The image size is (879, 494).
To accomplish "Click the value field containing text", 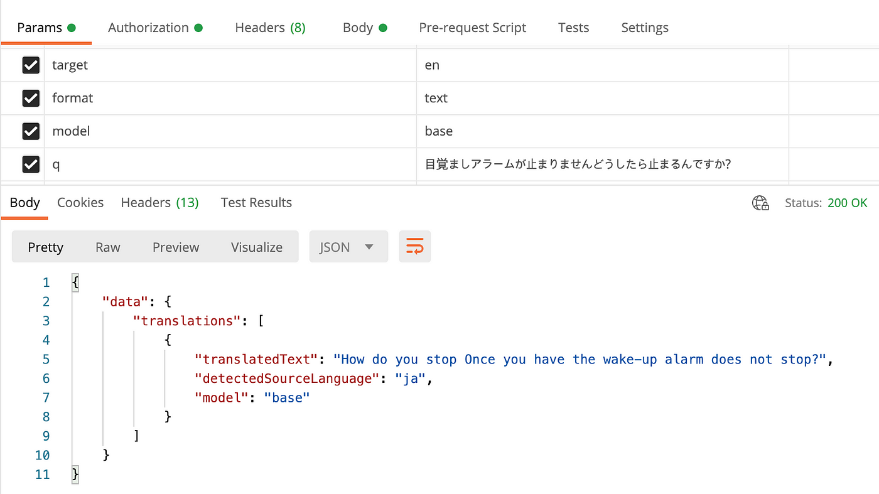I will [x=603, y=98].
